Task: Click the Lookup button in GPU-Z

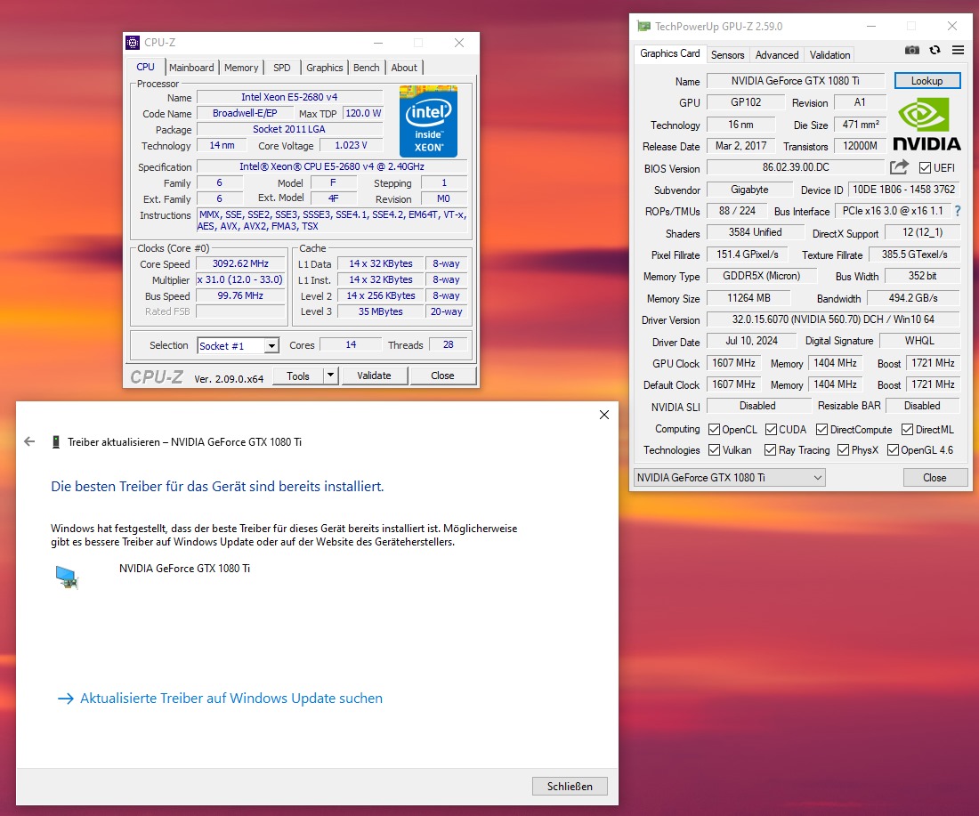Action: tap(926, 81)
